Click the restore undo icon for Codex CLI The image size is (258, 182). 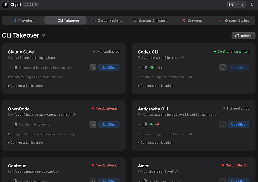223,68
